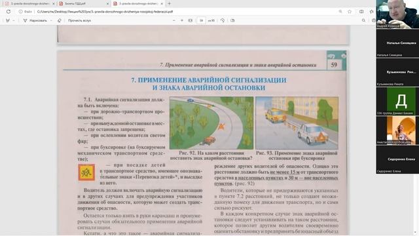This screenshot has height=236, width=419.
Task: Click the page number 59 in page corner
Action: click(334, 65)
